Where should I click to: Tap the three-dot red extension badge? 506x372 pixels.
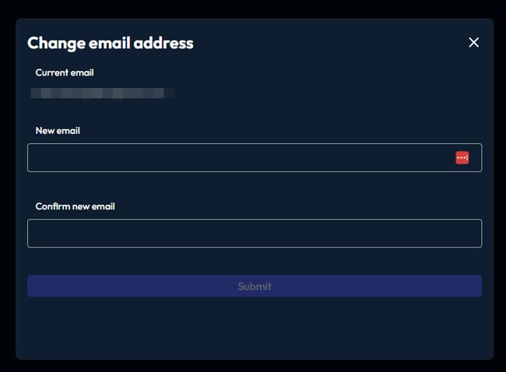click(462, 157)
